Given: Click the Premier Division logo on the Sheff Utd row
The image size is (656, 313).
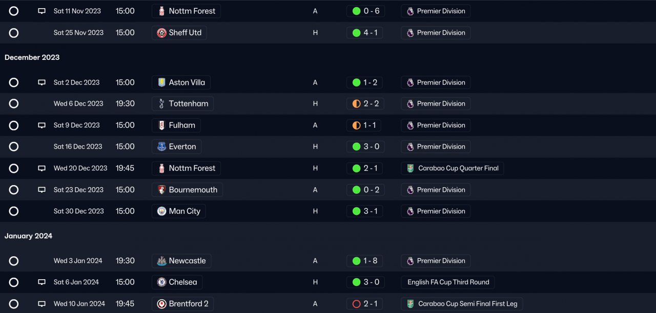Looking at the screenshot, I should coord(410,33).
